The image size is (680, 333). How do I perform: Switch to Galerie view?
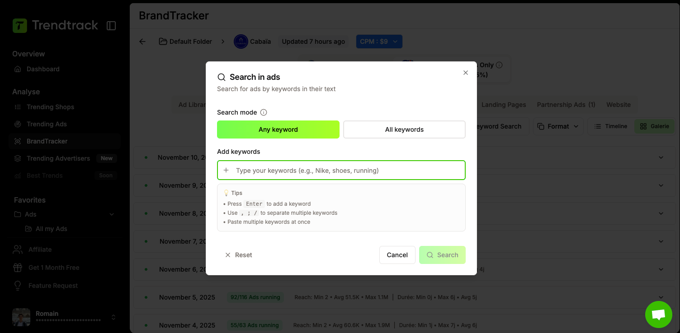coord(654,126)
